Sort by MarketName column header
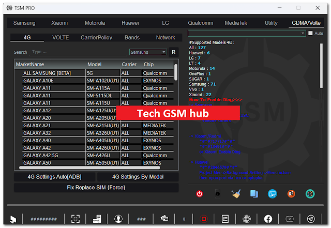The width and height of the screenshot is (331, 228). click(51, 64)
